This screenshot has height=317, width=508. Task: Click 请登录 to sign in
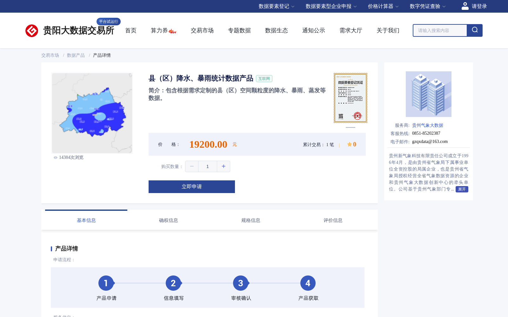pyautogui.click(x=479, y=6)
